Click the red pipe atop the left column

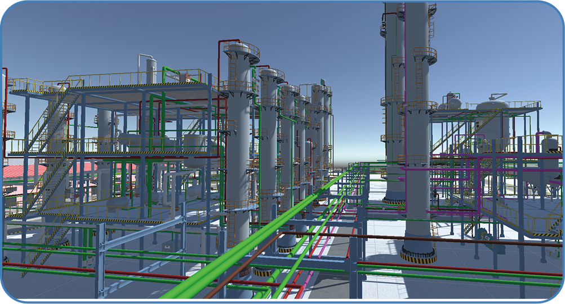(x=225, y=41)
